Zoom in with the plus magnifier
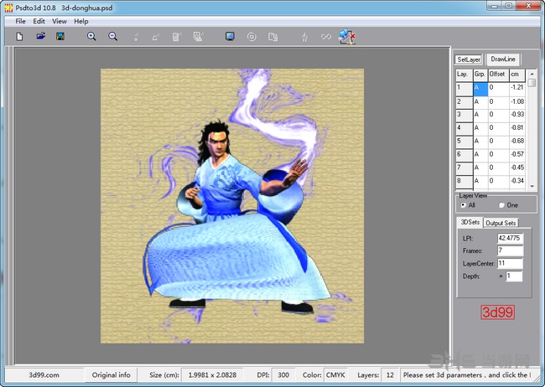The width and height of the screenshot is (545, 387). point(91,36)
